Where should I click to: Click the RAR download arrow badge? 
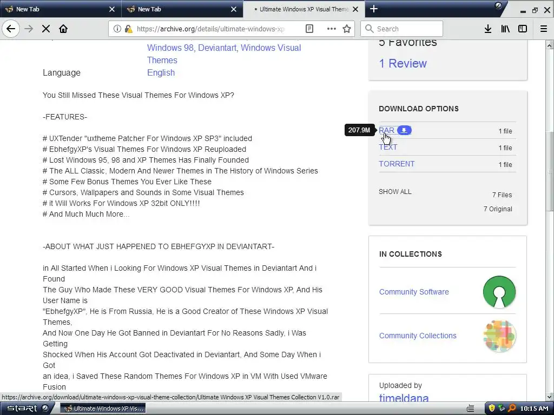pyautogui.click(x=404, y=130)
